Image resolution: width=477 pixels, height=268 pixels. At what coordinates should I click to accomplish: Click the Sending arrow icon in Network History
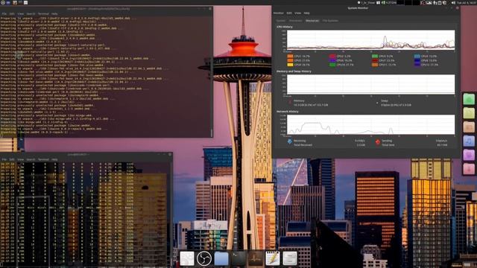point(378,141)
